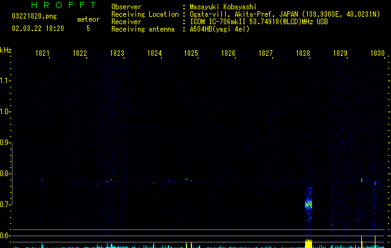
Task: Click the 1826 time marker
Action: pos(228,53)
